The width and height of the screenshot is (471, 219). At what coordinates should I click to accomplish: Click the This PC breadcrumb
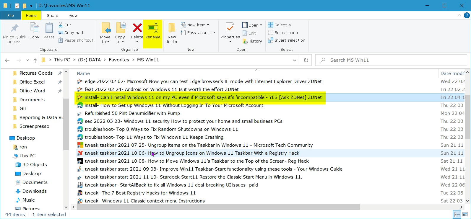[x=62, y=60]
